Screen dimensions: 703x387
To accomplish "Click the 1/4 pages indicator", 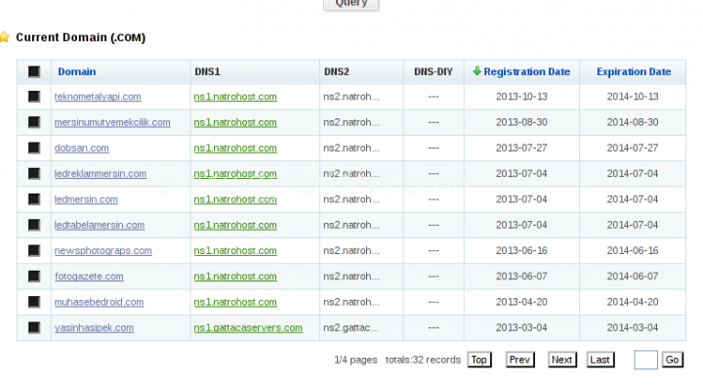I will point(355,360).
